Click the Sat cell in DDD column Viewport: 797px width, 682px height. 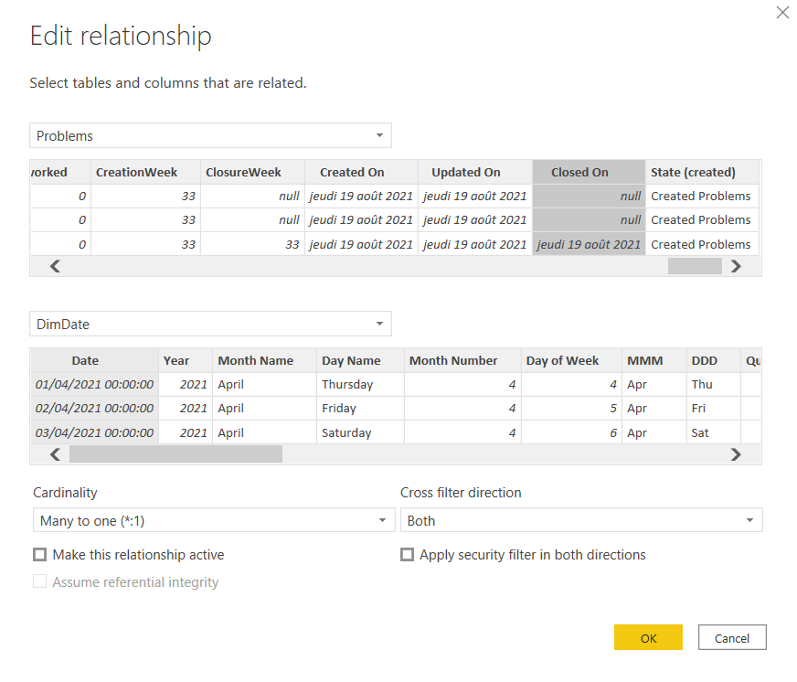click(713, 432)
